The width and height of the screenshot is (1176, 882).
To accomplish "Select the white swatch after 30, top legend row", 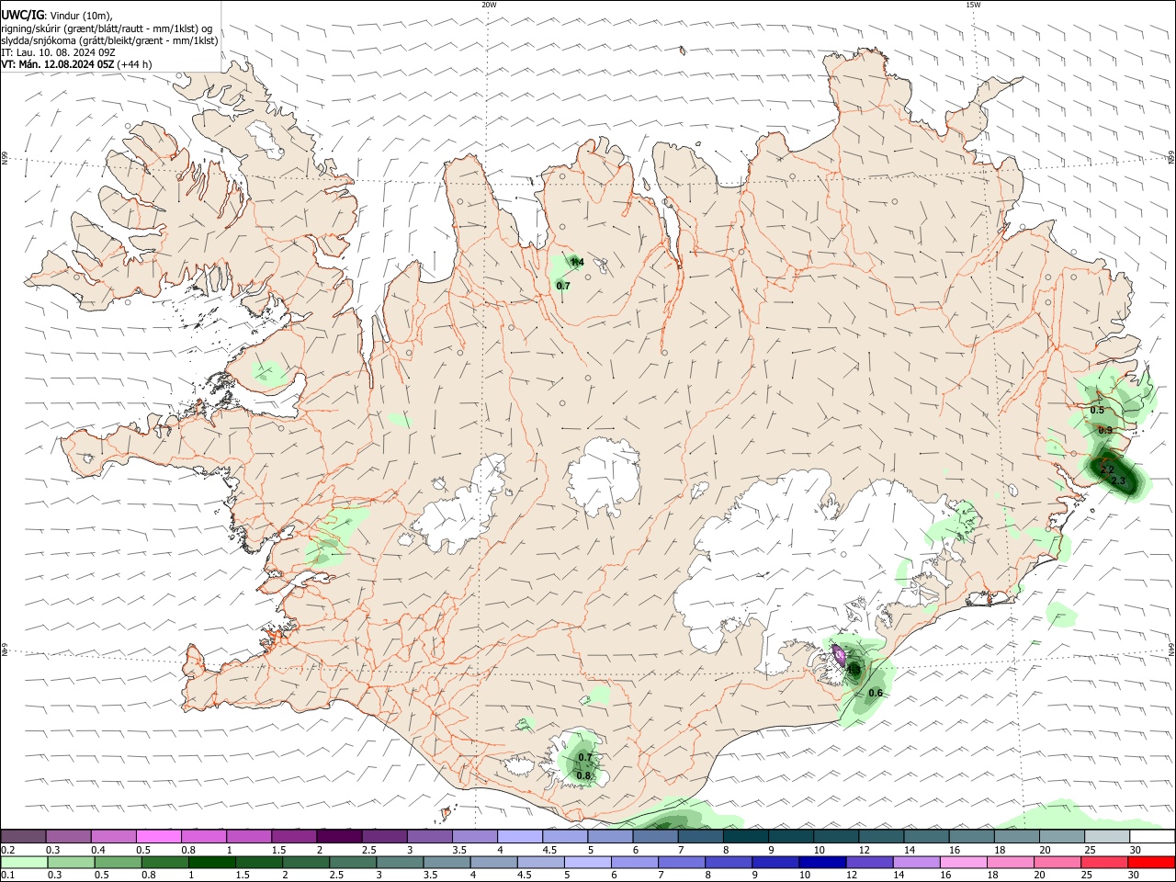I will click(x=1152, y=836).
